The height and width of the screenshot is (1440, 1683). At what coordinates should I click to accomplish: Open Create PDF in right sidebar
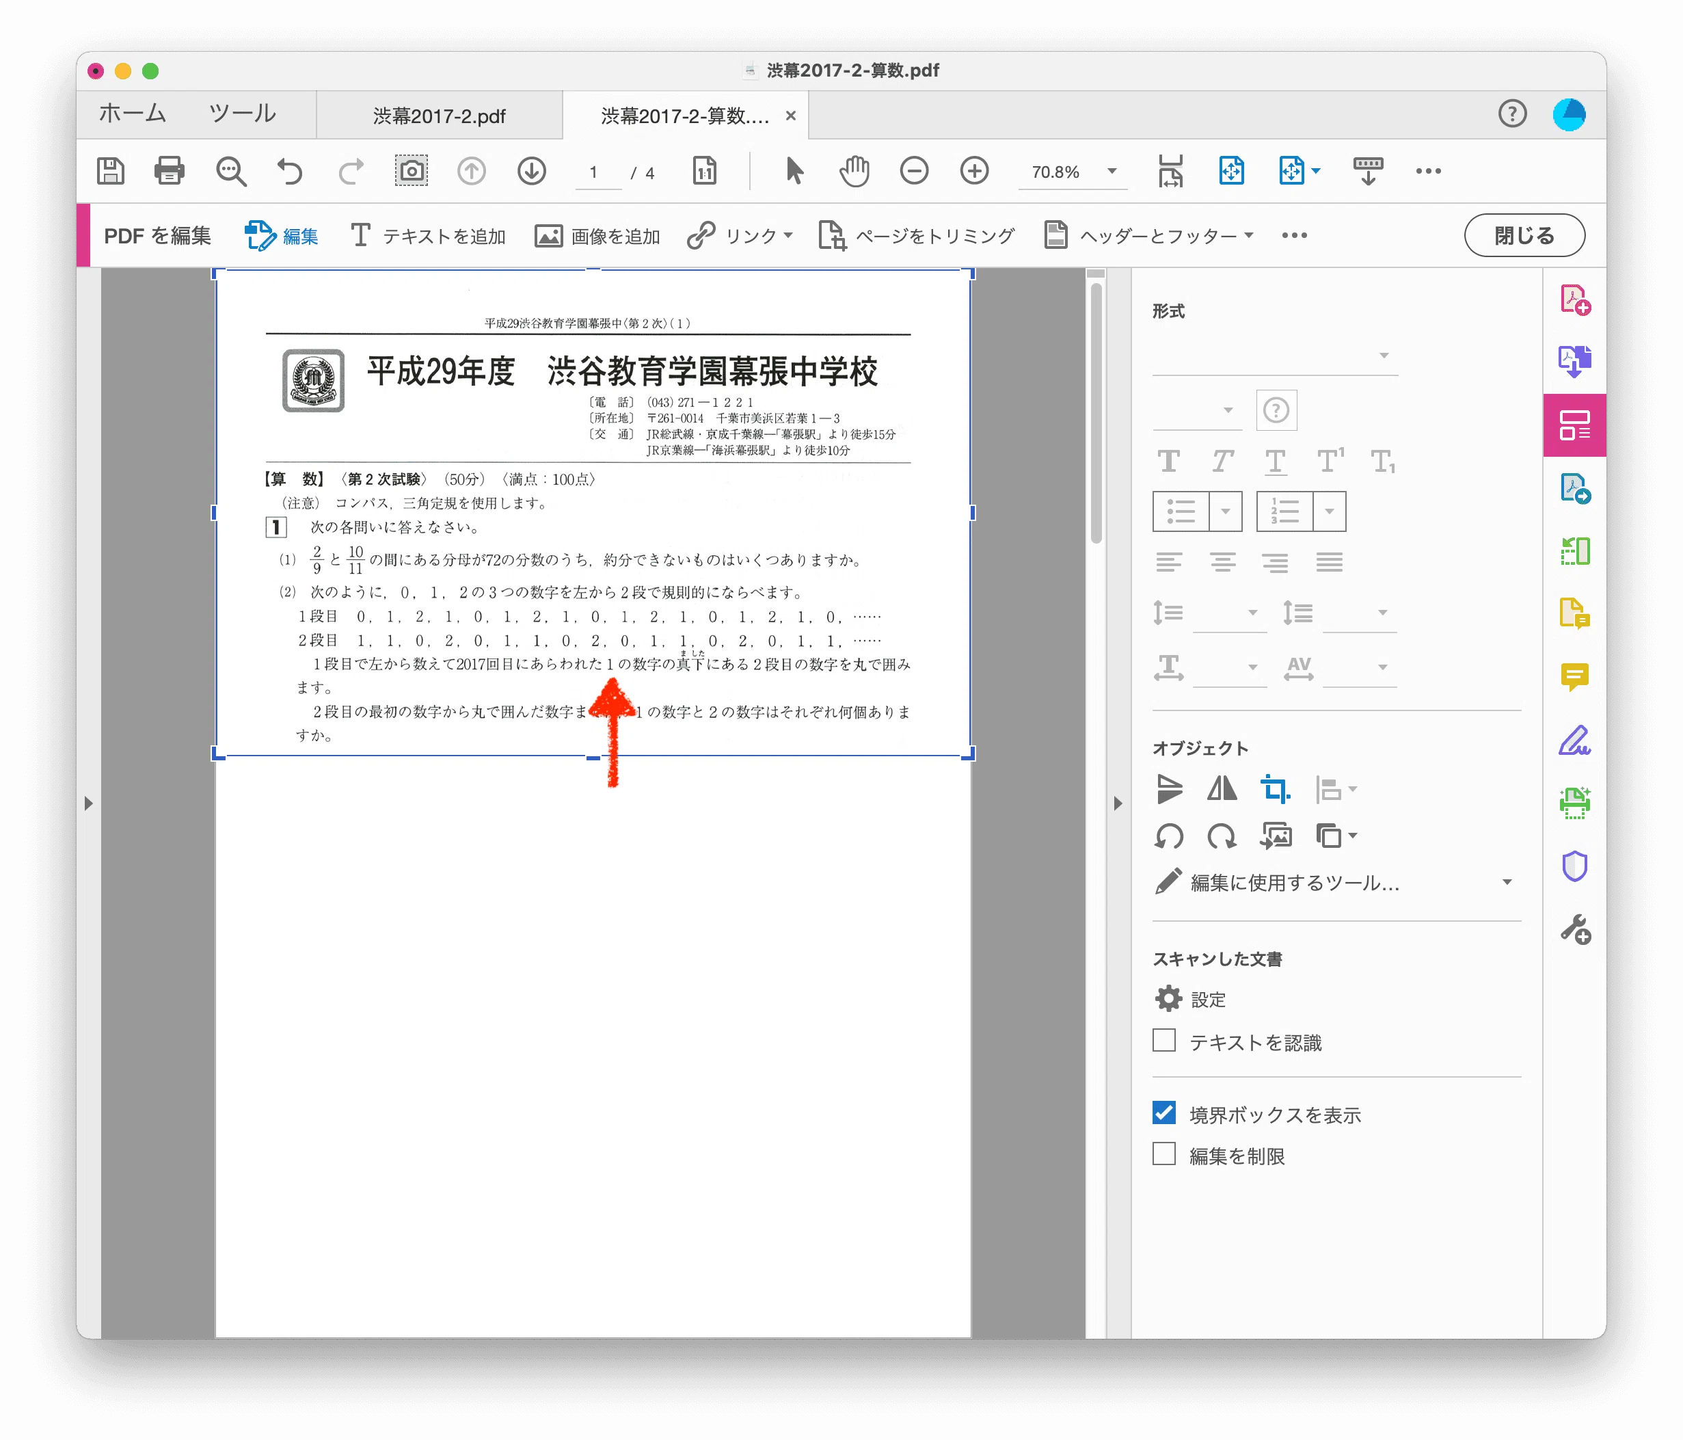point(1575,300)
